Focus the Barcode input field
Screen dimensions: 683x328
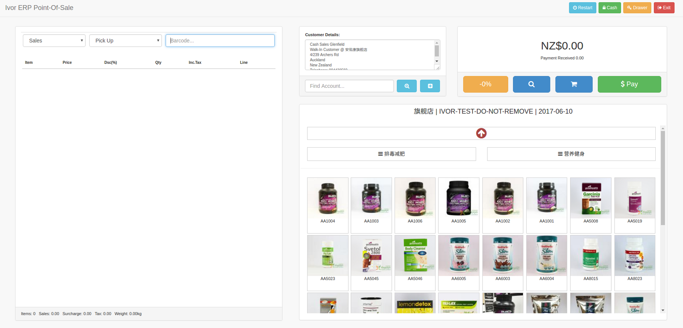220,40
